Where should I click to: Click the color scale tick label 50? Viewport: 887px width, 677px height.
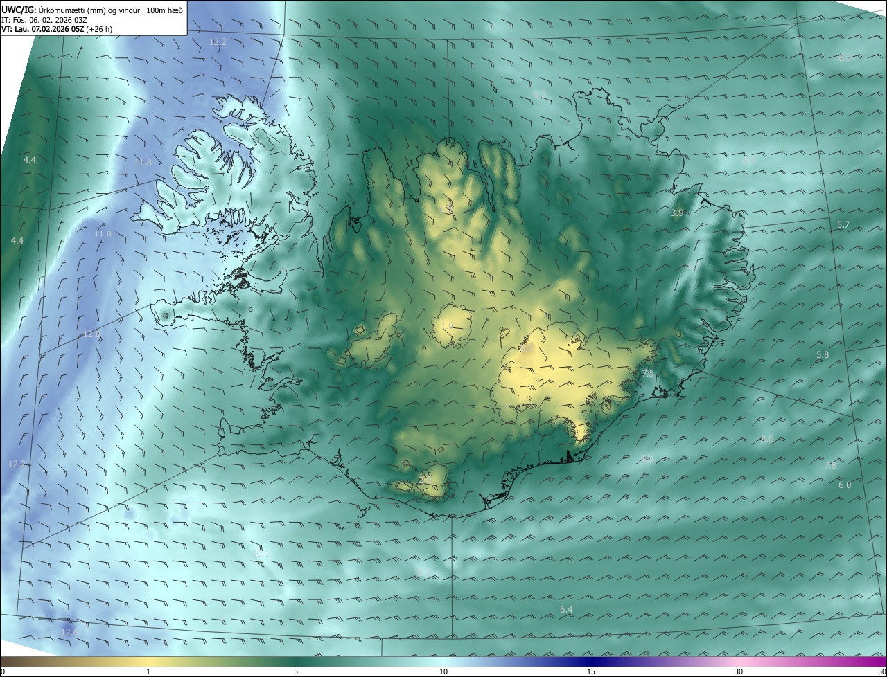pyautogui.click(x=881, y=671)
